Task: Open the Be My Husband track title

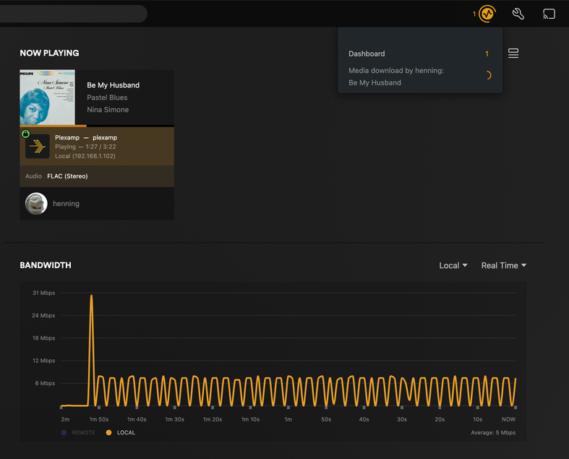Action: coord(114,85)
